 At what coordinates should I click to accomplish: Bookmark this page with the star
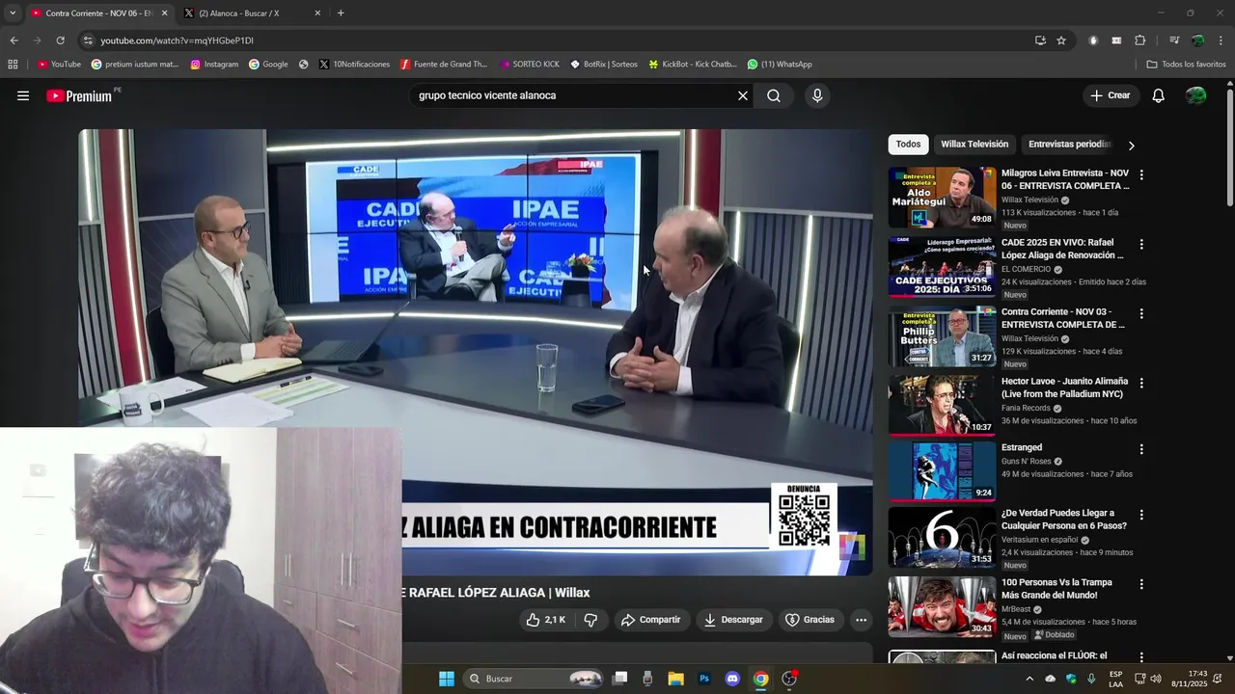pyautogui.click(x=1061, y=40)
